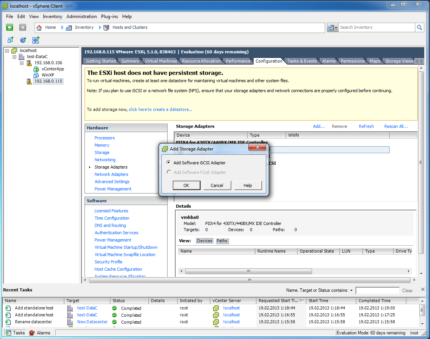Click the Hosts and Clusters breadcrumb icon
Viewport: 430px width, 339px height.
tap(106, 27)
